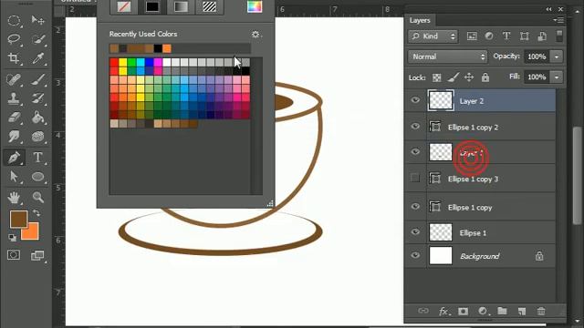Select the Elliptical Marquee tool

tap(14, 20)
